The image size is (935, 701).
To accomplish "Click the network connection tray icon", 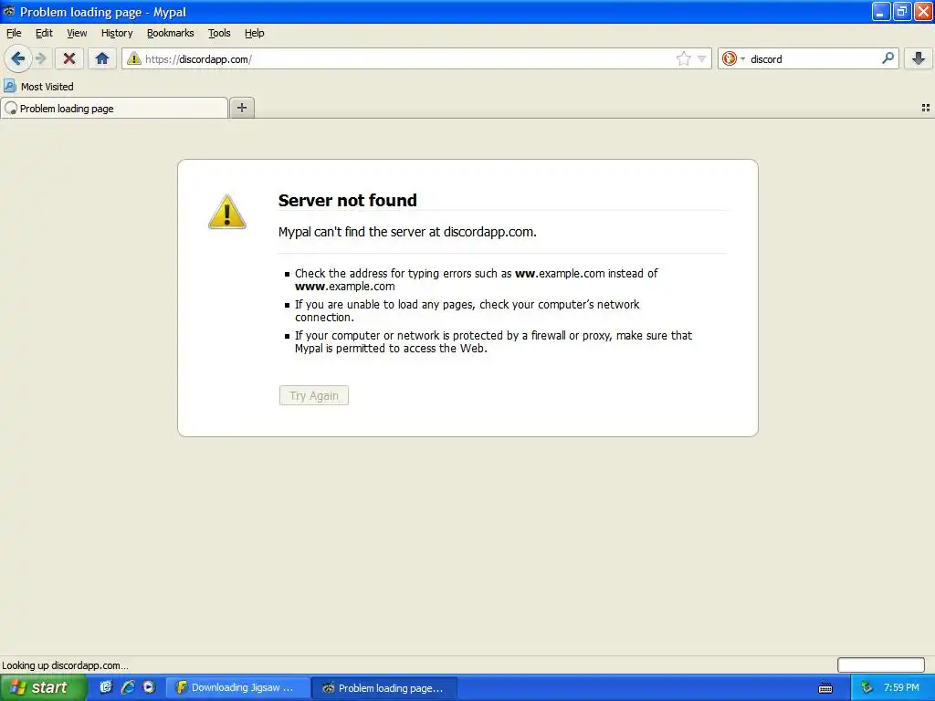I will pos(867,688).
